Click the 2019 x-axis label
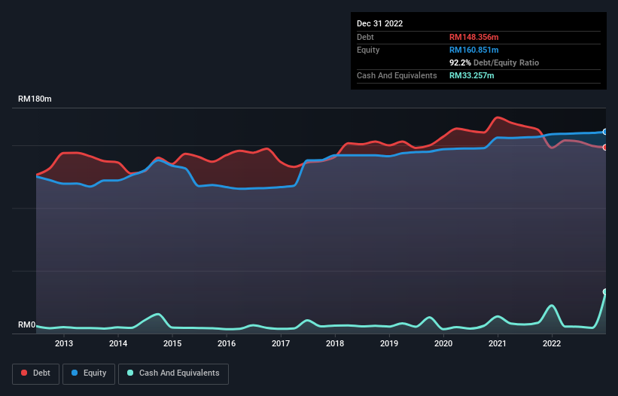 [x=389, y=343]
